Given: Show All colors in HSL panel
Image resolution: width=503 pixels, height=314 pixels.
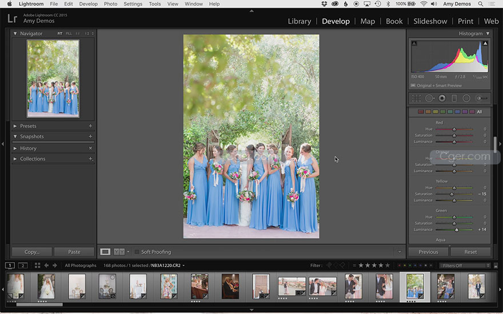Looking at the screenshot, I should point(479,112).
